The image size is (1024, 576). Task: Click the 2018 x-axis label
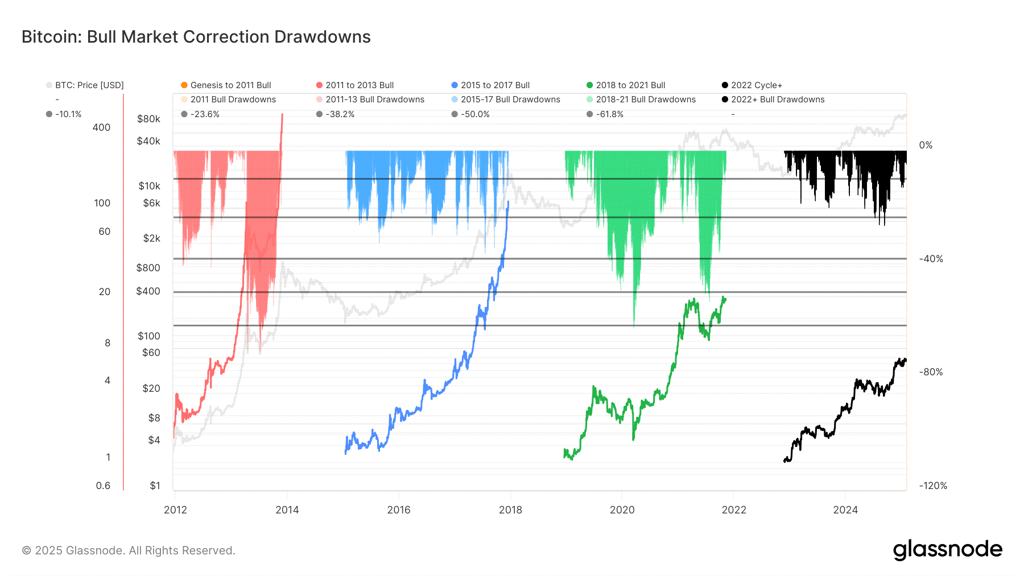[510, 510]
